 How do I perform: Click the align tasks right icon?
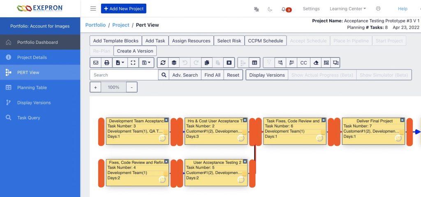[x=280, y=63]
